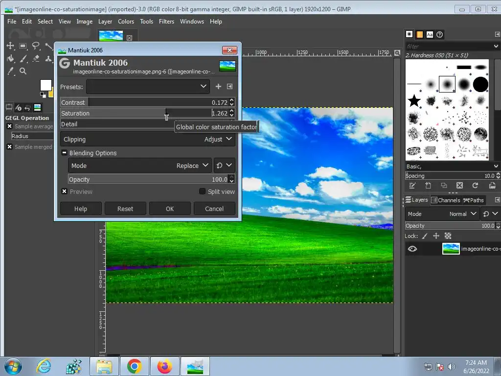Click the Help button in Mantiuk dialog
501x376 pixels.
tap(81, 209)
